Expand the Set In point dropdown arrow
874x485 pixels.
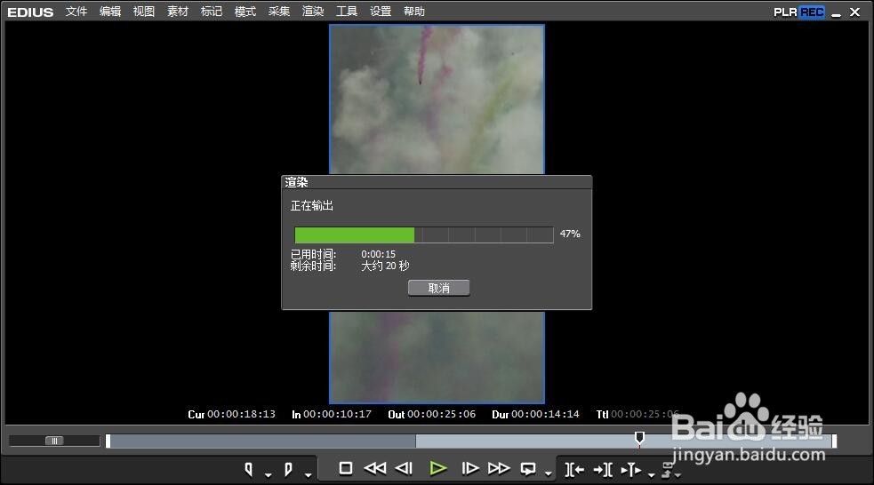[268, 475]
